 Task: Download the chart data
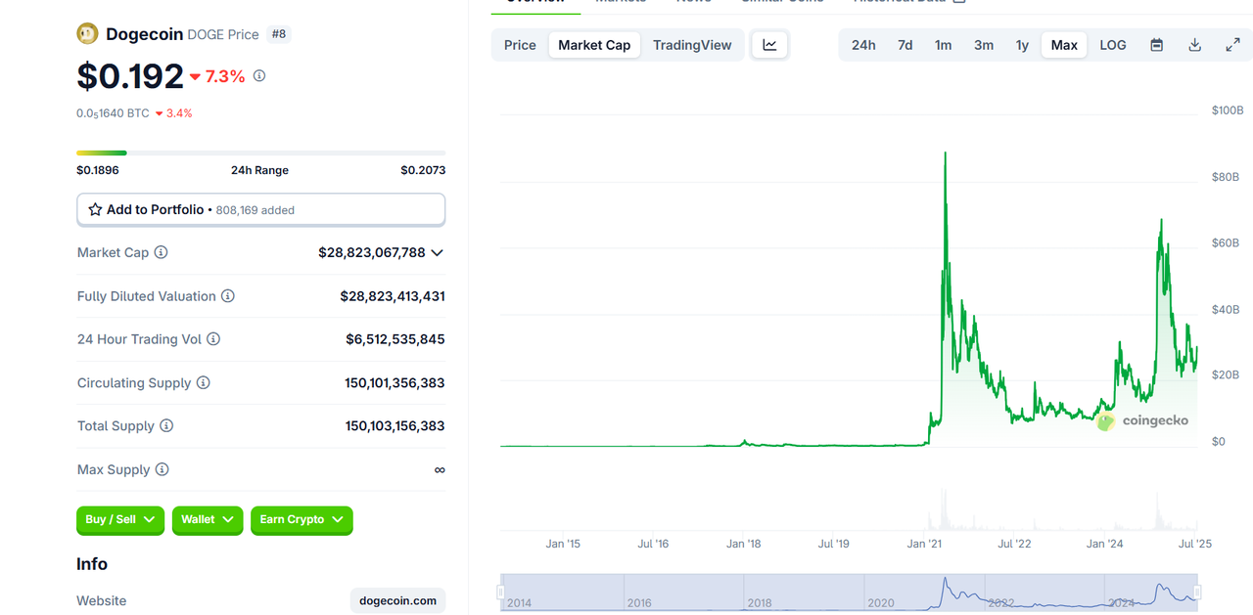[1194, 45]
